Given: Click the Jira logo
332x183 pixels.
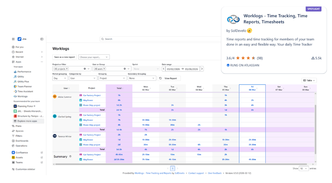Looking at the screenshot, I should click(x=19, y=39).
